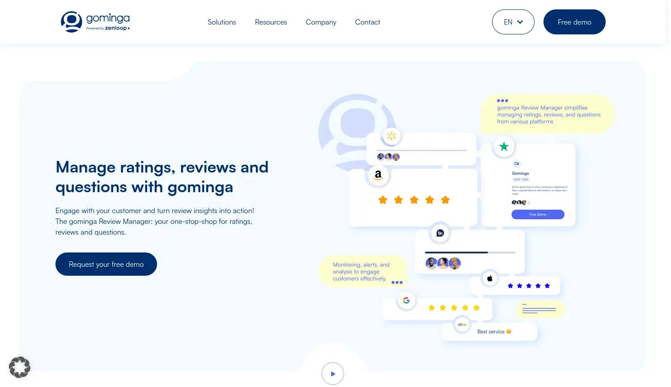Screen dimensions: 671x387
Task: Click the progress bar under Bazaarvoice icon
Action: click(470, 252)
